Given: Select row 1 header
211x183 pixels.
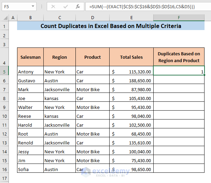Looking at the screenshot, I should (x=4, y=26).
